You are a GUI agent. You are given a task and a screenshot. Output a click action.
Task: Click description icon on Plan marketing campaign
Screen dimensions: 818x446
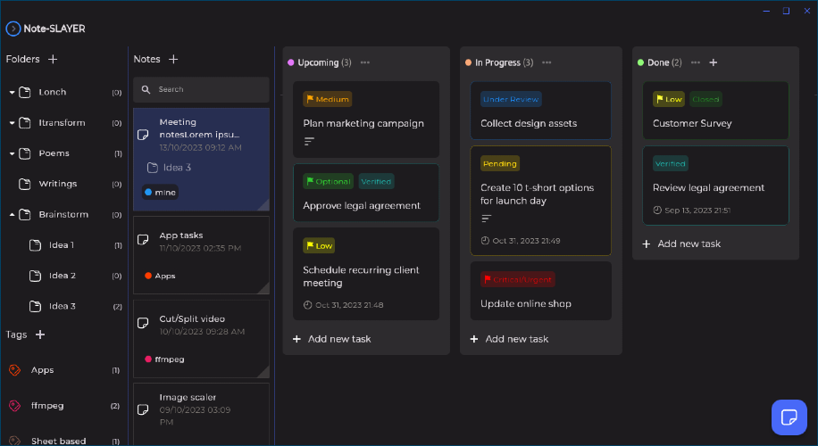[x=309, y=141]
